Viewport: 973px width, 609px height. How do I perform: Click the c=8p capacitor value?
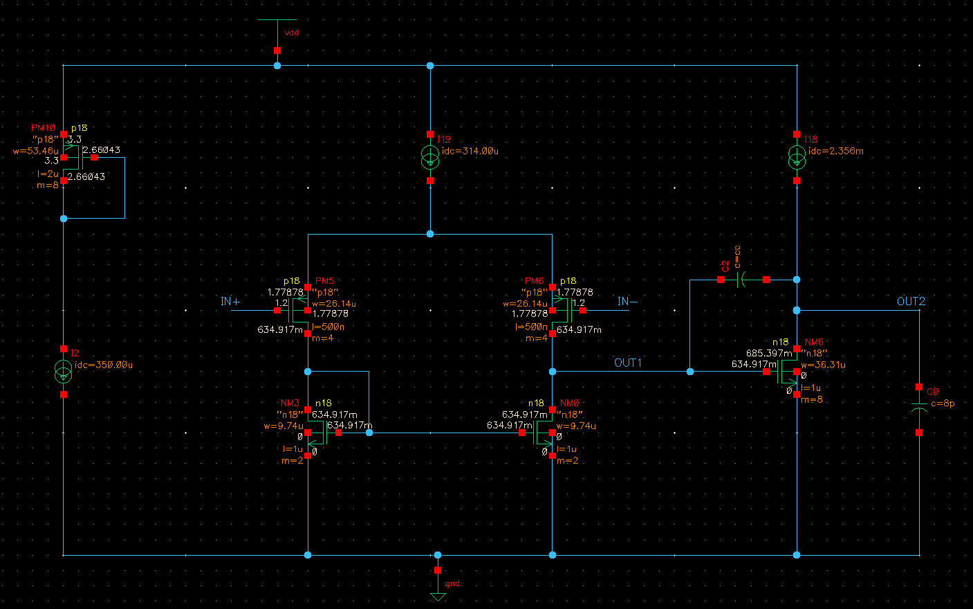point(943,403)
